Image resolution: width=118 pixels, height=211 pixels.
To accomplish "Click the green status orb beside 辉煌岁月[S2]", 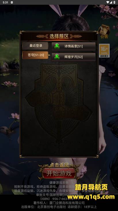I will pyautogui.click(x=57, y=57).
